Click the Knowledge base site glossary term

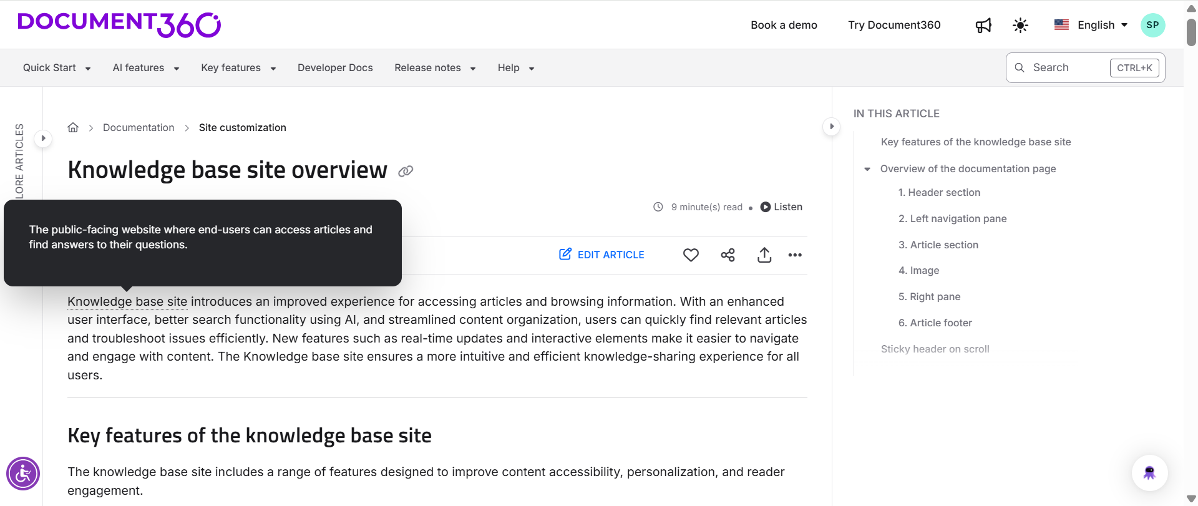[x=127, y=301]
